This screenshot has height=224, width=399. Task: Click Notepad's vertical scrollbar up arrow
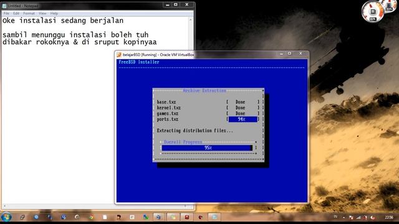click(191, 19)
